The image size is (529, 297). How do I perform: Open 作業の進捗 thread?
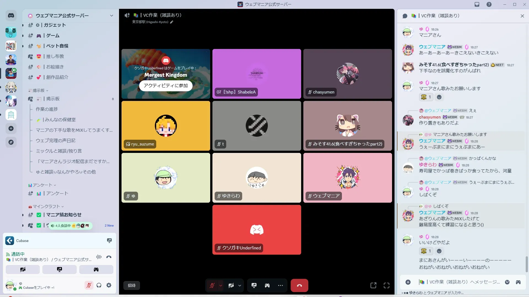click(47, 109)
